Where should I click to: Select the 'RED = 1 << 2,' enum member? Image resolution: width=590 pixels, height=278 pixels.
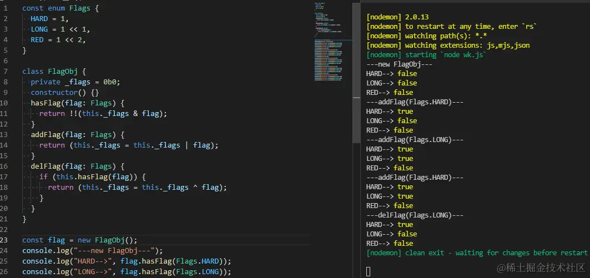(58, 39)
